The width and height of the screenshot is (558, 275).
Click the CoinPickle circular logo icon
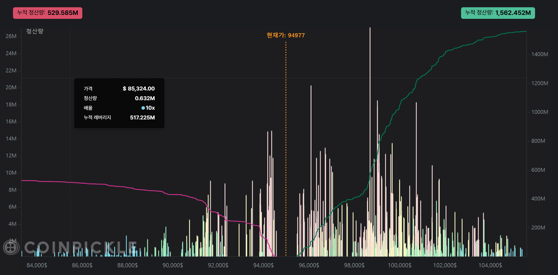[x=11, y=247]
